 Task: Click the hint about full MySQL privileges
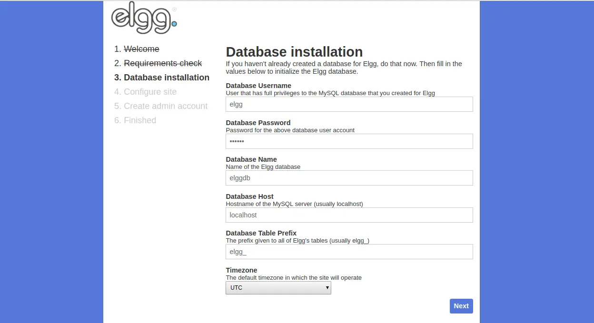point(330,93)
